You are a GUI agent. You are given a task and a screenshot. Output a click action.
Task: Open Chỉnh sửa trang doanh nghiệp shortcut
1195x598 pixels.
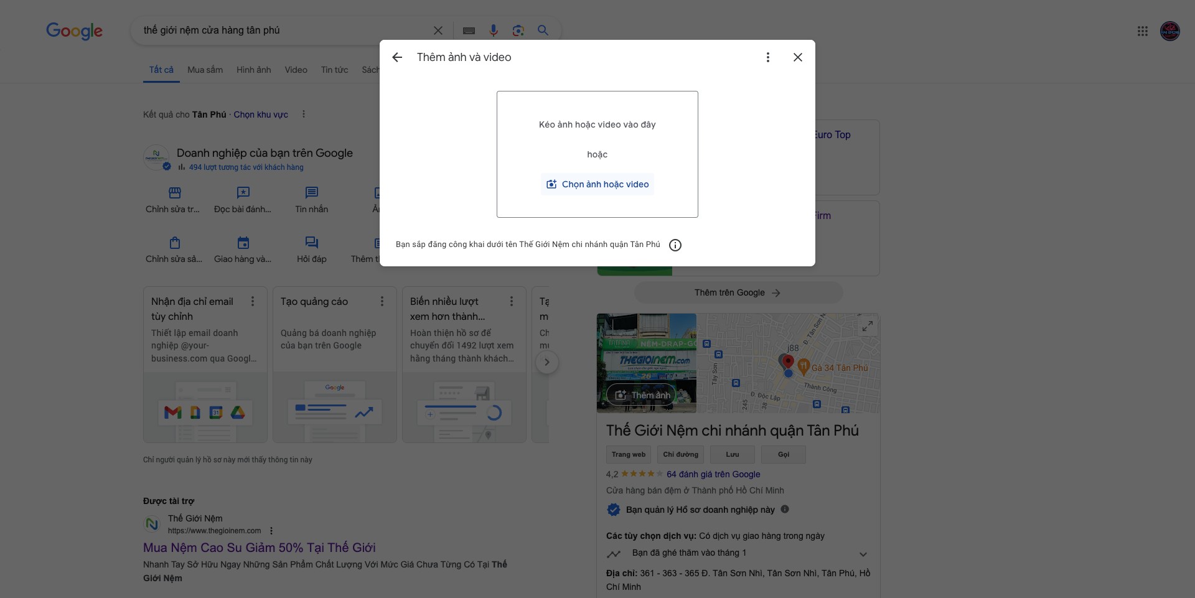pos(173,200)
